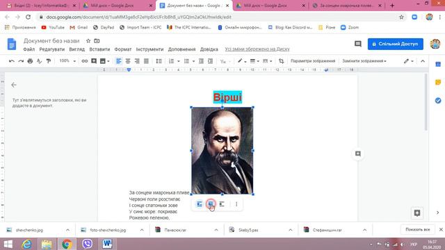Click the Undo arrow in the toolbar
The height and width of the screenshot is (250, 445).
(12, 61)
